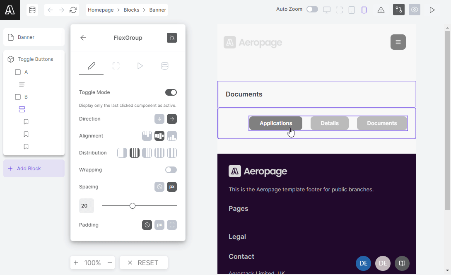Set Direction to vertical down arrow
451x275 pixels.
[159, 119]
